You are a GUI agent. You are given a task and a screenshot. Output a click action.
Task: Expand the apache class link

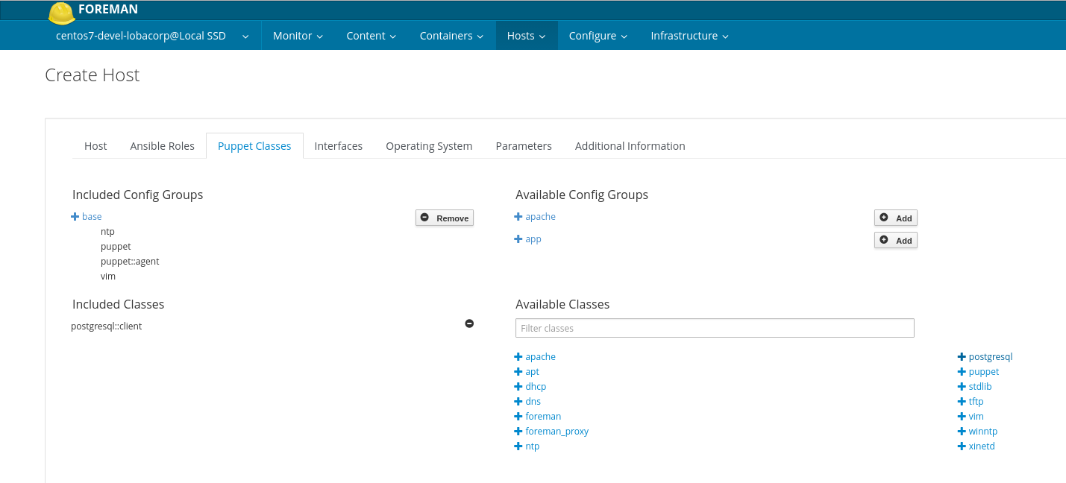point(540,357)
